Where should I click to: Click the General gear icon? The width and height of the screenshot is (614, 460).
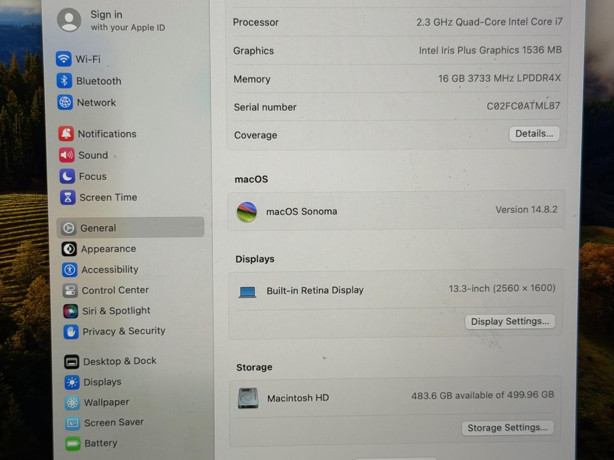point(69,228)
